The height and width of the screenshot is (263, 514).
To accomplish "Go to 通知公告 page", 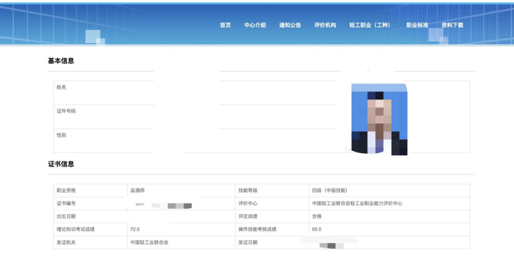I will coord(290,25).
